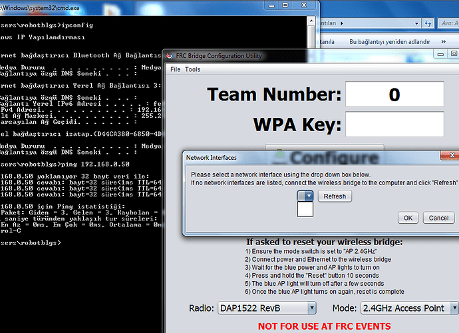Dismiss dialog with the Cancel button

[438, 218]
